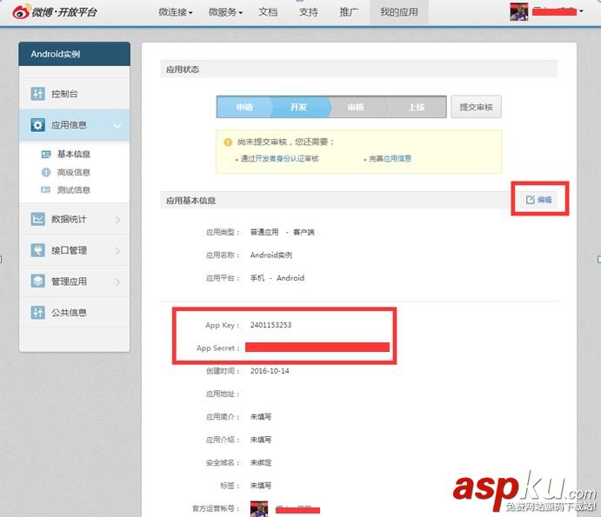Select the 应用信息 gear icon
This screenshot has height=517, width=601.
[37, 125]
